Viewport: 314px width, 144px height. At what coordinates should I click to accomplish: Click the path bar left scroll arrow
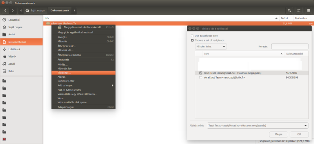[21, 11]
